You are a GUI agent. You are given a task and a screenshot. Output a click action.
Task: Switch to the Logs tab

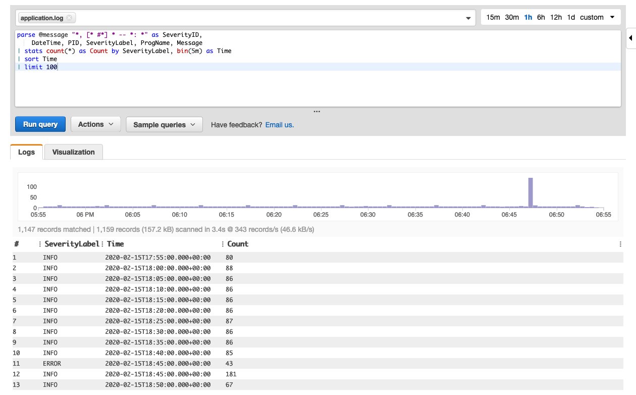pos(26,152)
